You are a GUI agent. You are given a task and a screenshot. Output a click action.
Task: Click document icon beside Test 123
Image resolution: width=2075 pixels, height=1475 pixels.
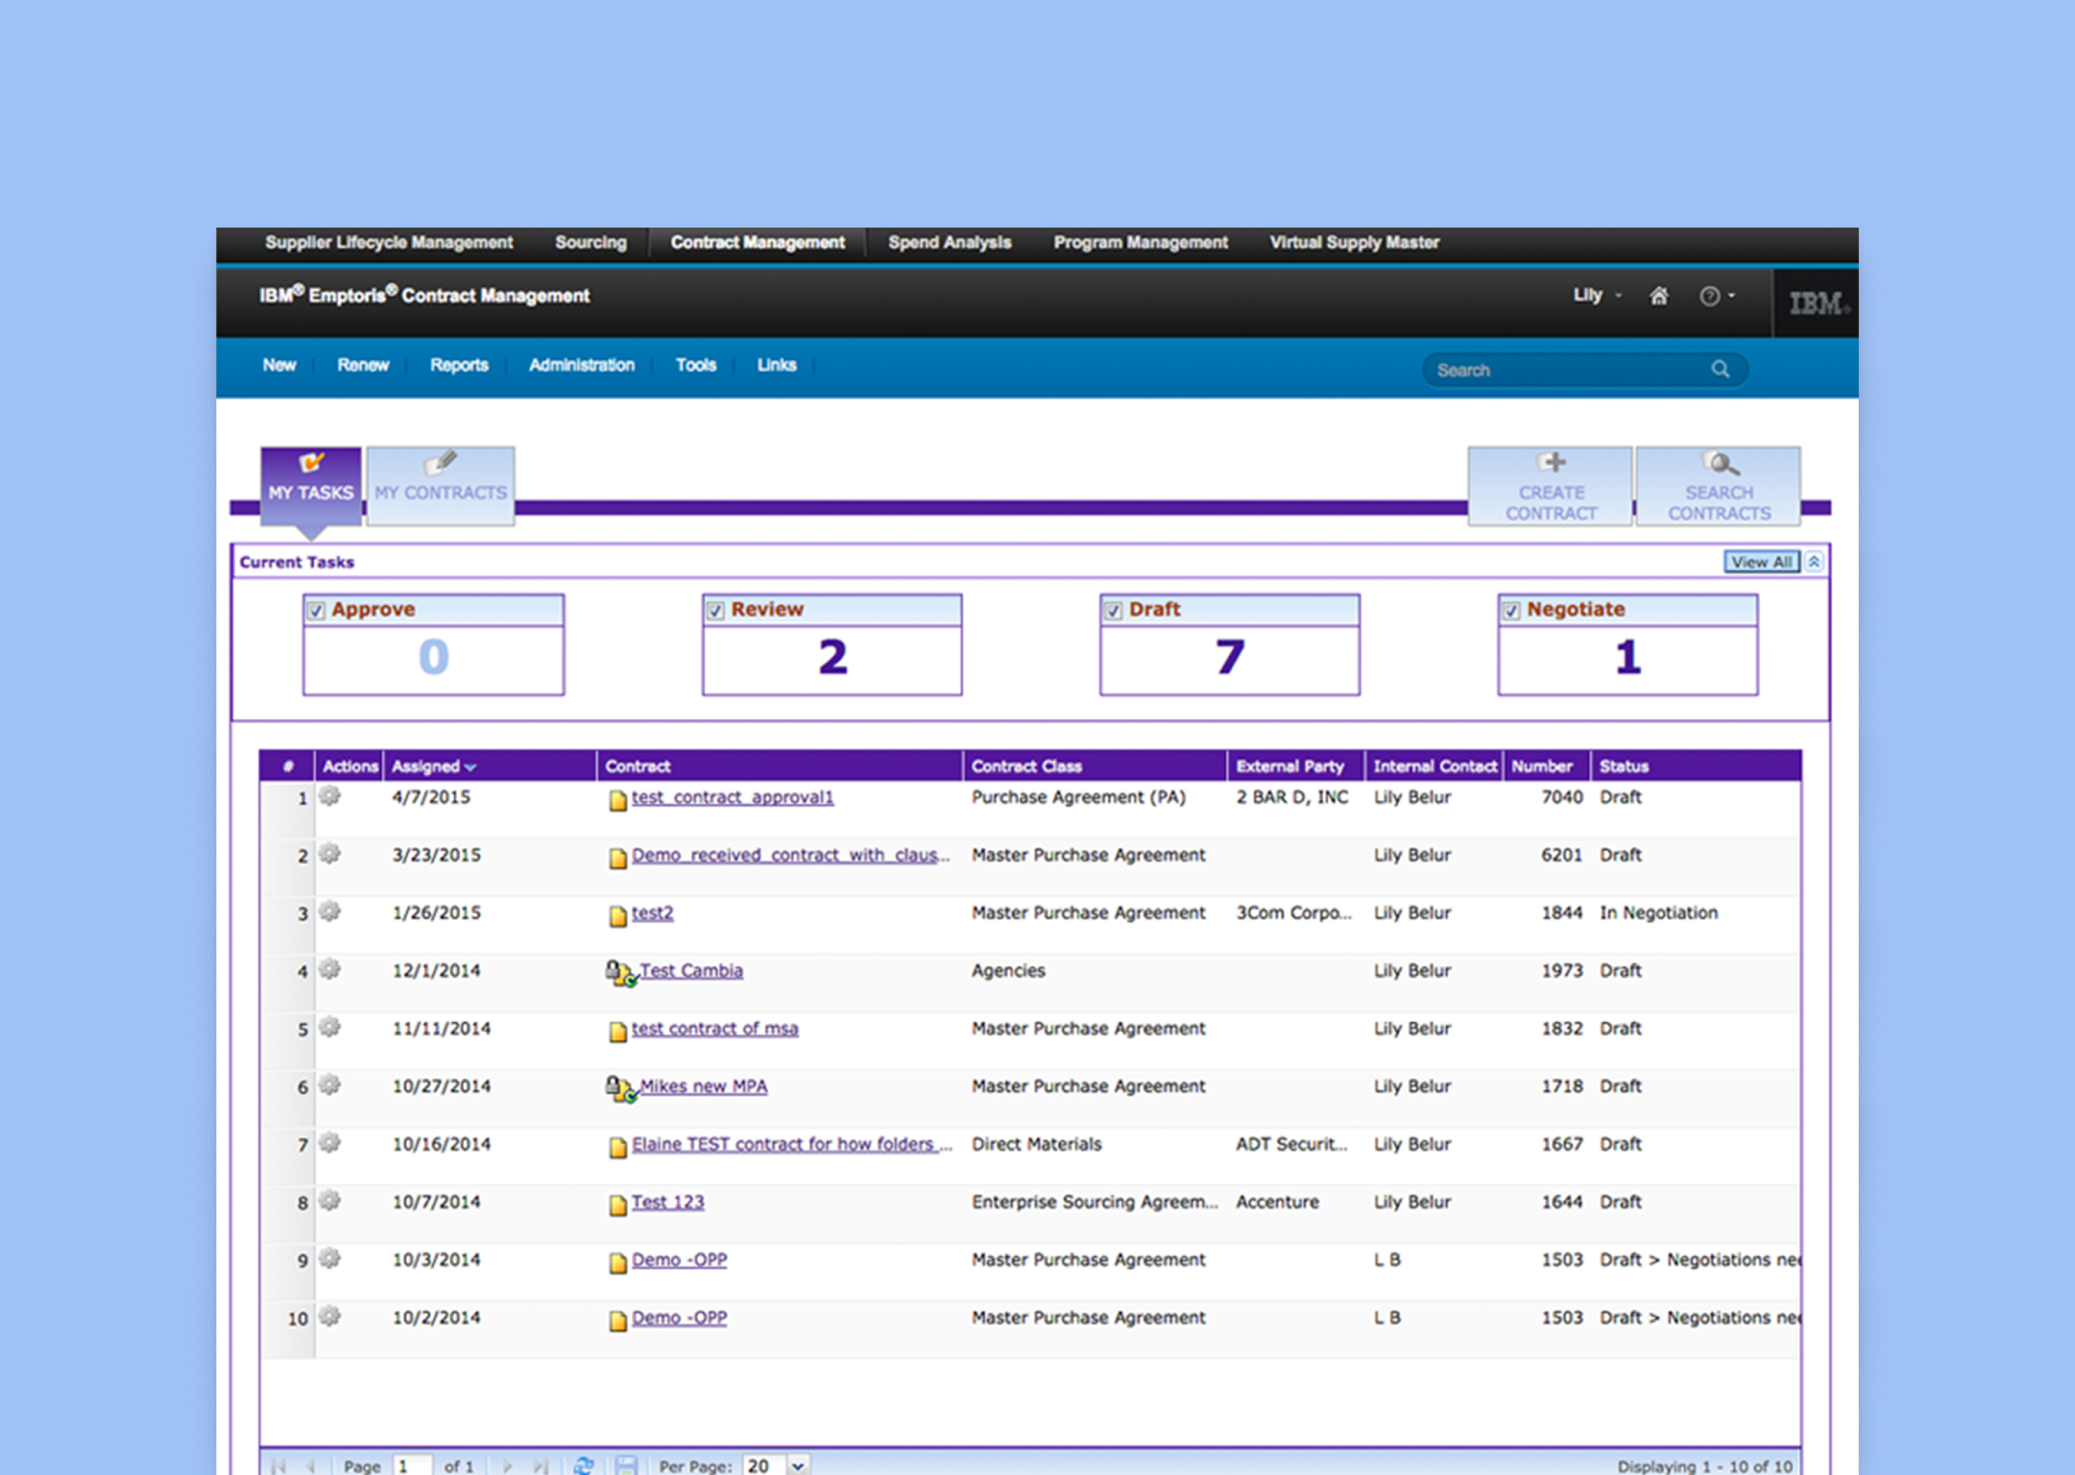click(617, 1204)
